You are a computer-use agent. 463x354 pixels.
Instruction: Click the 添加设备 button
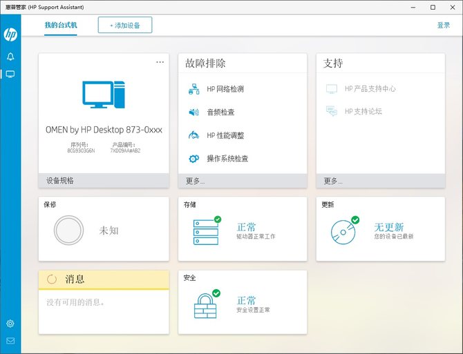point(125,25)
